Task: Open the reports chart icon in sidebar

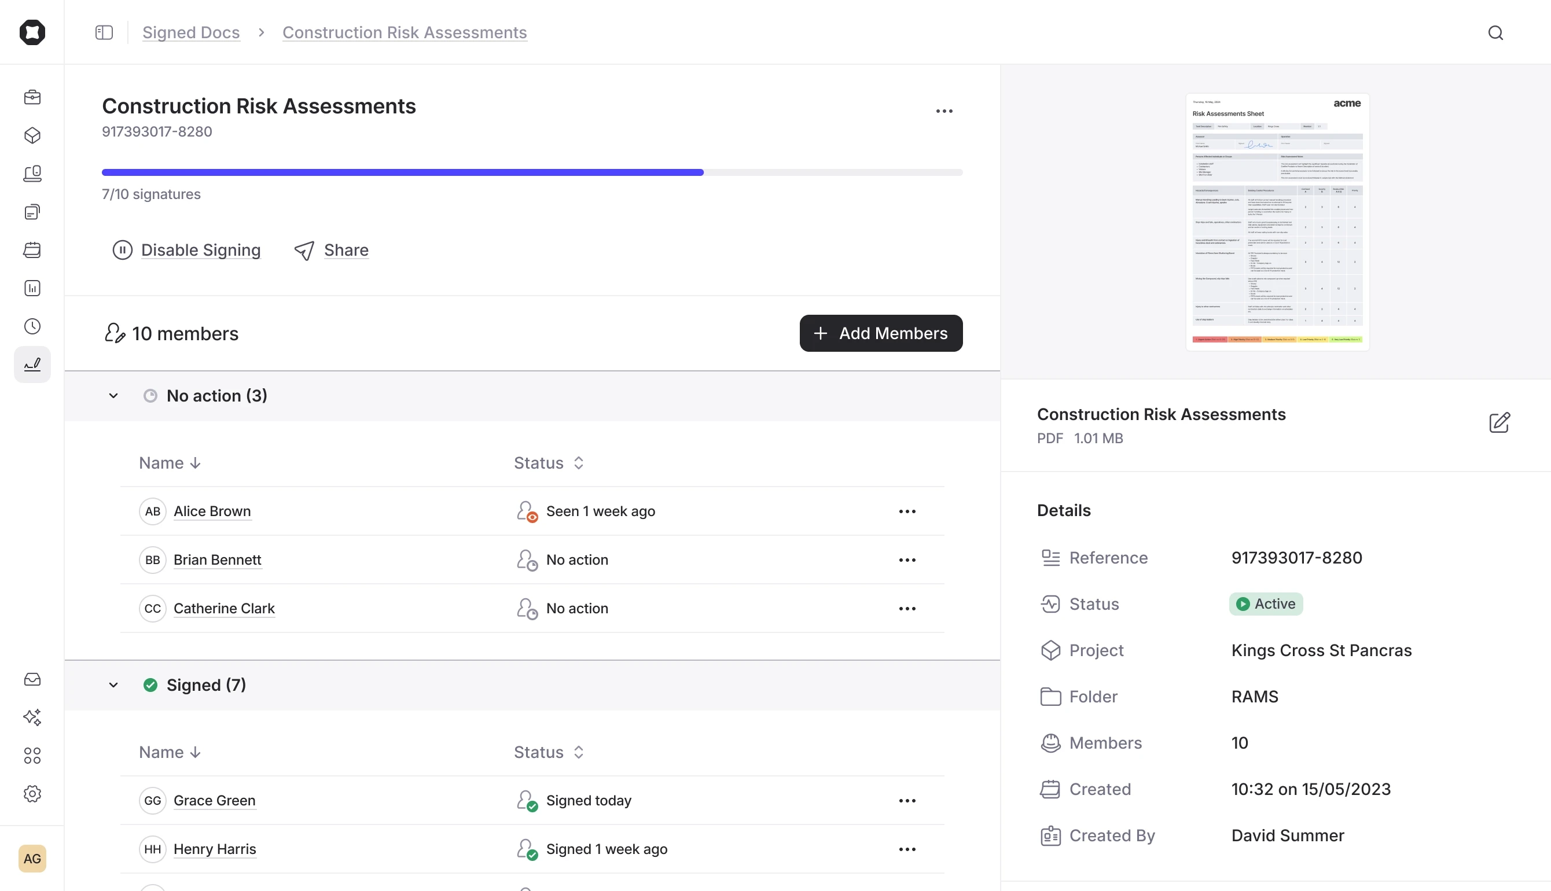Action: click(x=32, y=288)
